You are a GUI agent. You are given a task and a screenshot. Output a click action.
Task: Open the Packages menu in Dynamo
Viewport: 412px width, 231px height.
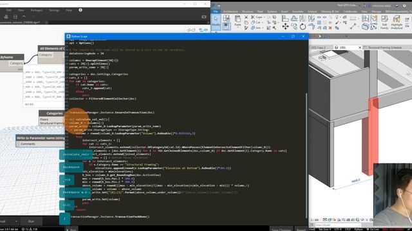pos(37,10)
